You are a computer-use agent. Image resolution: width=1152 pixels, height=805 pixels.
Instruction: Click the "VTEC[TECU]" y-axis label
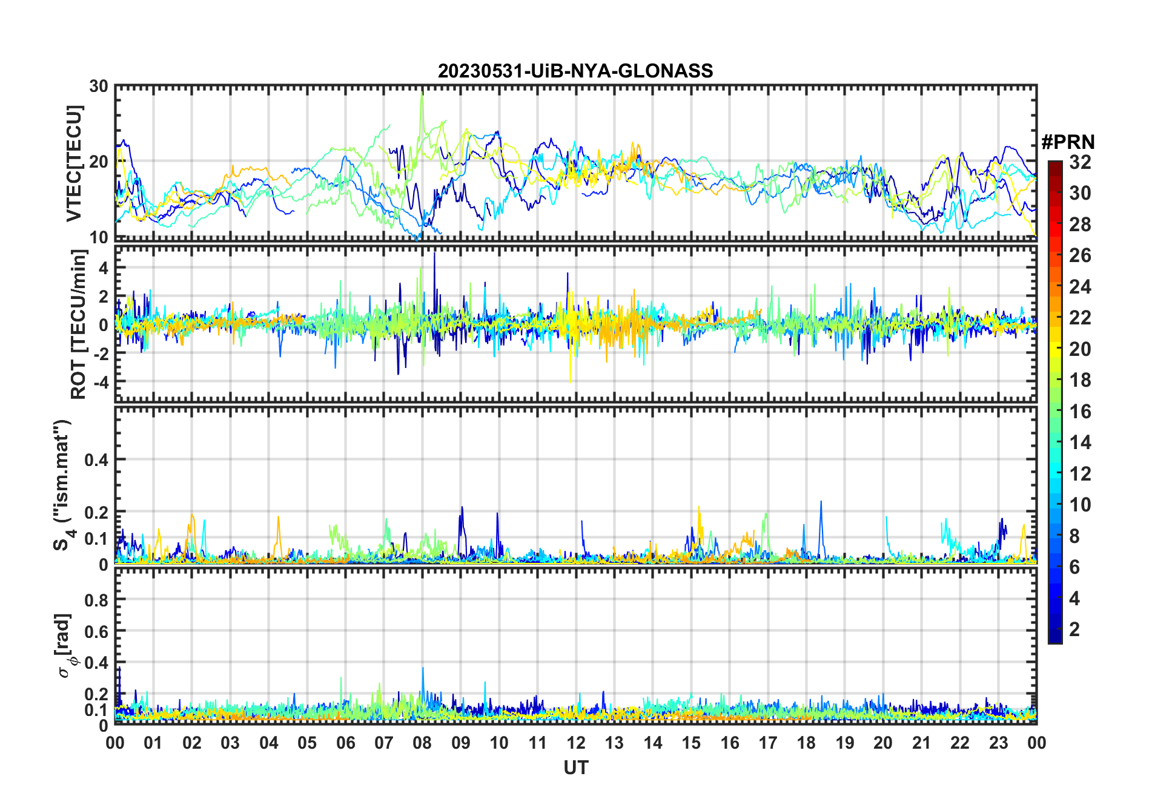[x=74, y=163]
